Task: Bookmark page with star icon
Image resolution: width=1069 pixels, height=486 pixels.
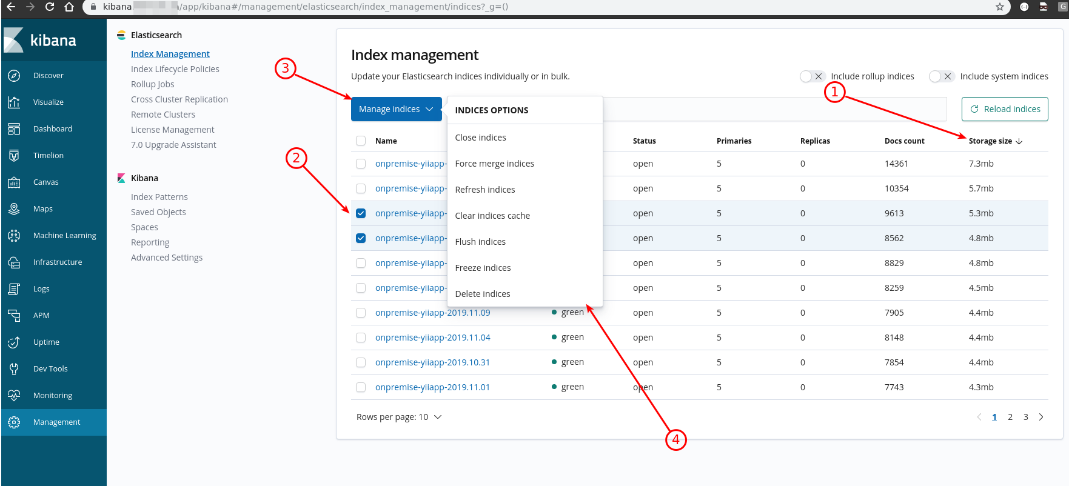Action: coord(1000,7)
